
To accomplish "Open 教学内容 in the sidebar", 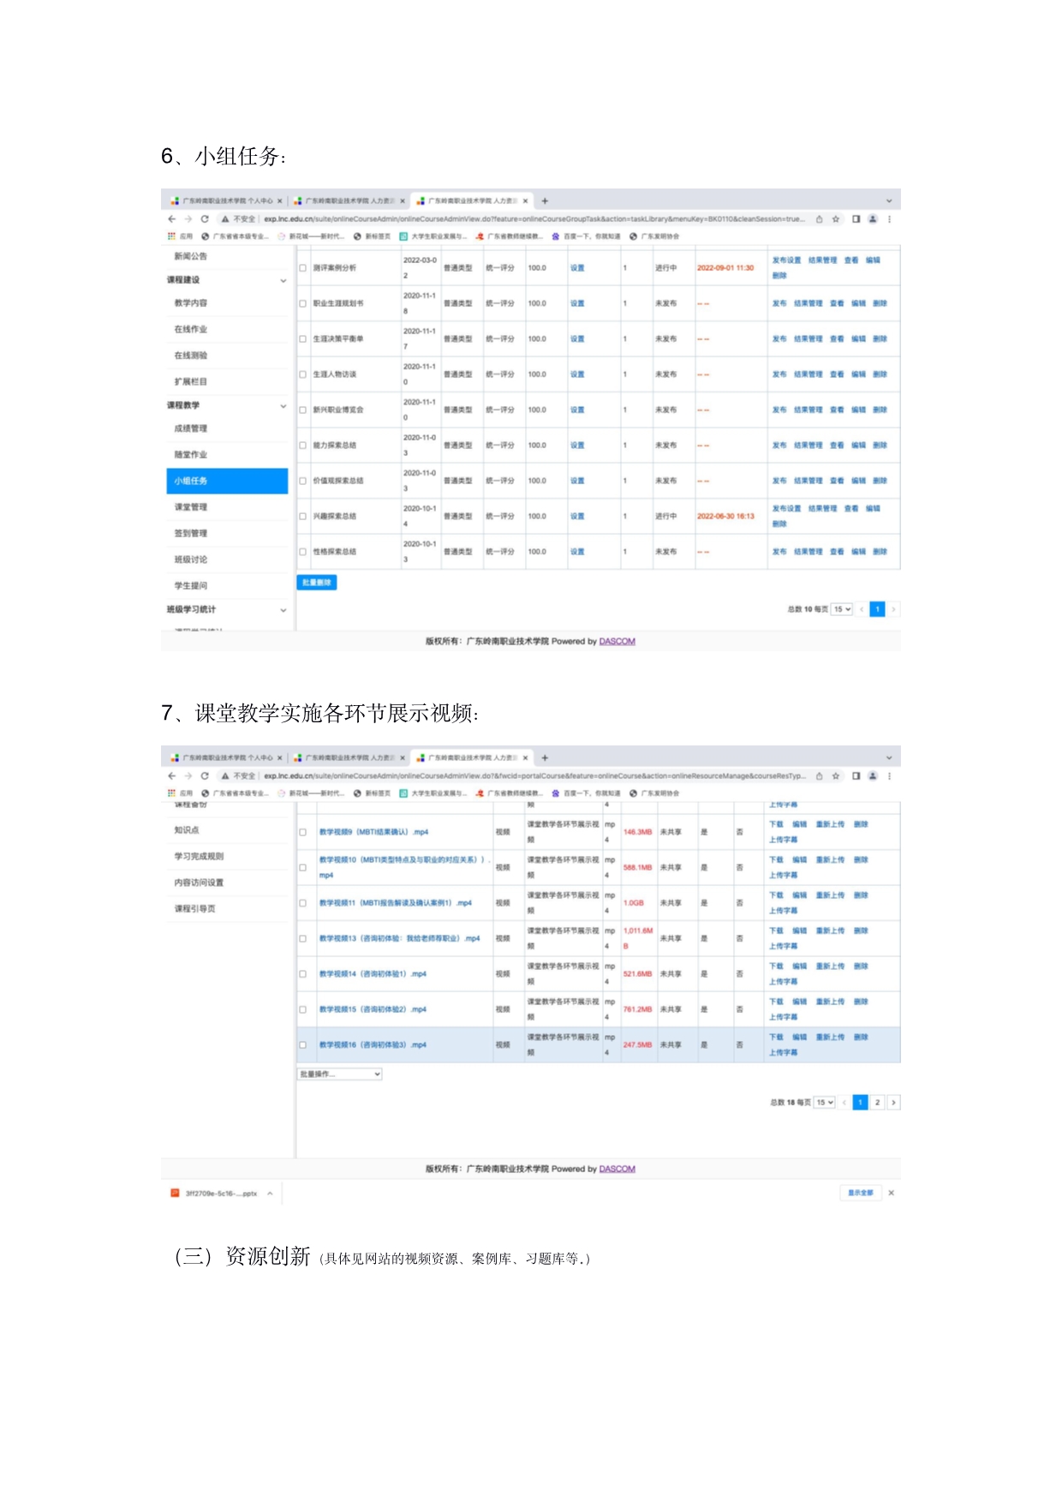I will pyautogui.click(x=191, y=303).
